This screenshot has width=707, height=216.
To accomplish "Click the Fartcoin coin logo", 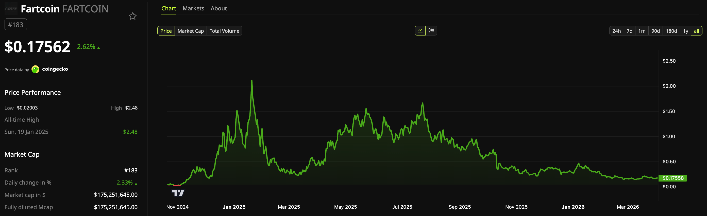I will tap(11, 9).
